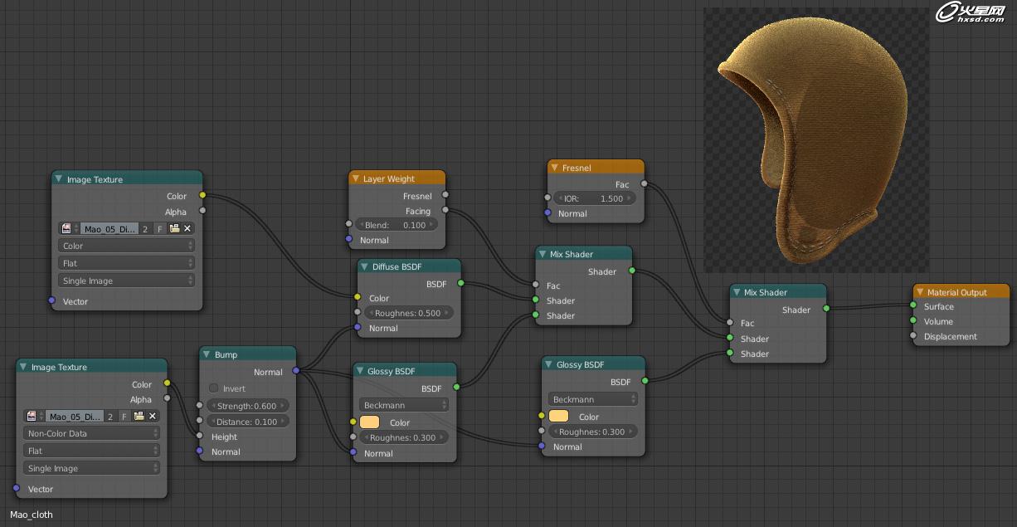Click open-file folder icon on Image Texture feeding Bump
Viewport: 1017px width, 527px height.
(x=139, y=416)
